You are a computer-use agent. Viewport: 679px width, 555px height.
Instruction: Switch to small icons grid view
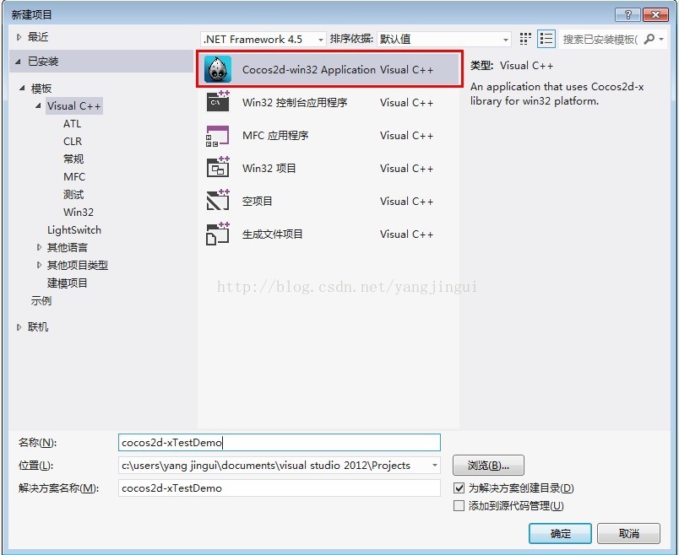coord(525,39)
